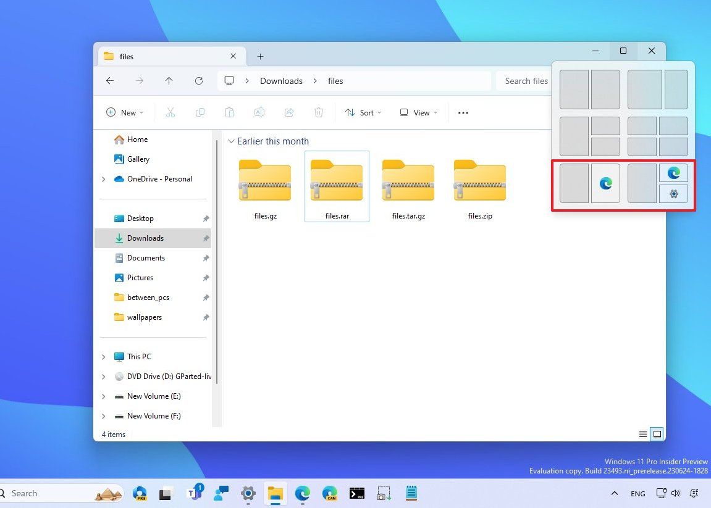Image resolution: width=711 pixels, height=508 pixels.
Task: Switch to details view in status bar
Action: tap(642, 434)
